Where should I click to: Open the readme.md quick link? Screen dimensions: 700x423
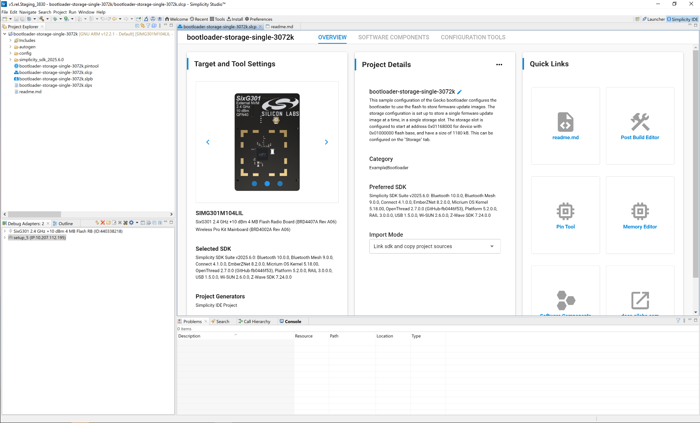pos(565,126)
